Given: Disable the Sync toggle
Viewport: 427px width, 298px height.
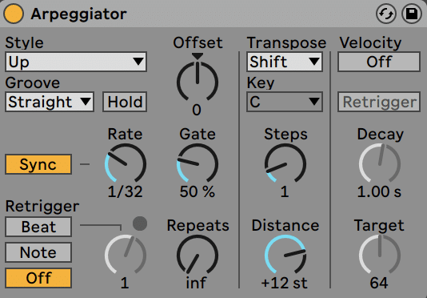Looking at the screenshot, I should [38, 164].
